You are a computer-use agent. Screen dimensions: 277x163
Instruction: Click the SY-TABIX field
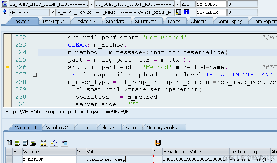tap(211, 12)
